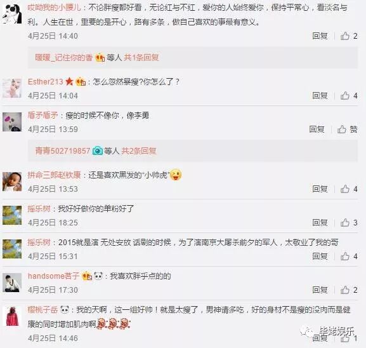The image size is (366, 348).
Task: Open user profile 拼命三郎赵钦康
Action: [x=54, y=175]
